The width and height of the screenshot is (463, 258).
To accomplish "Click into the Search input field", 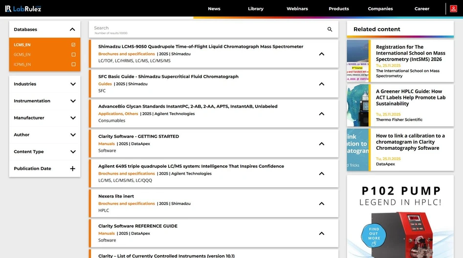I will [x=205, y=28].
